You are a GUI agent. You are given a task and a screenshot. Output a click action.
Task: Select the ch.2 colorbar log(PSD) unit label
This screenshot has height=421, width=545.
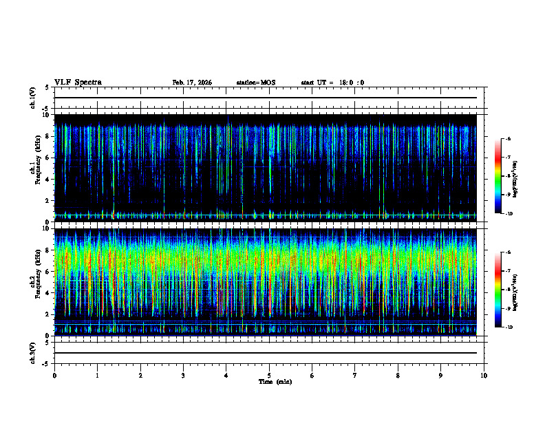click(x=515, y=292)
